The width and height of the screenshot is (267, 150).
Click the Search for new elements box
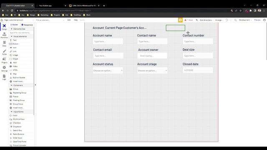pyautogui.click(x=21, y=32)
